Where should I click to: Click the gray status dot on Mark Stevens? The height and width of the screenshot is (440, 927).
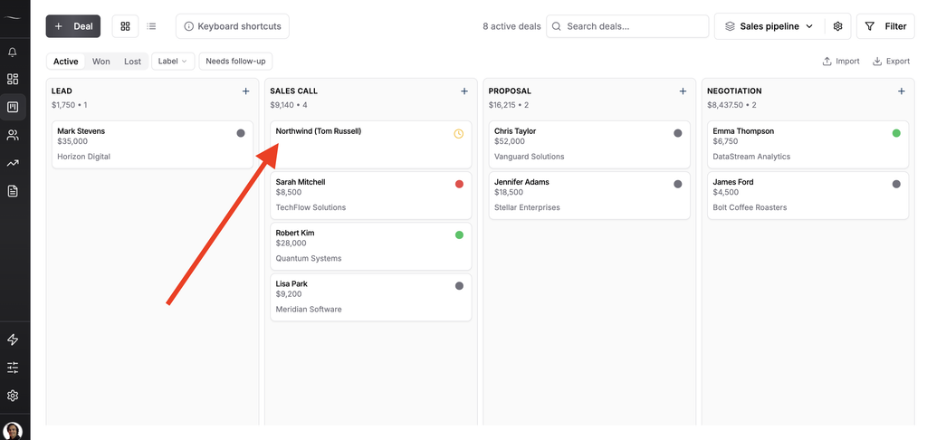coord(241,133)
